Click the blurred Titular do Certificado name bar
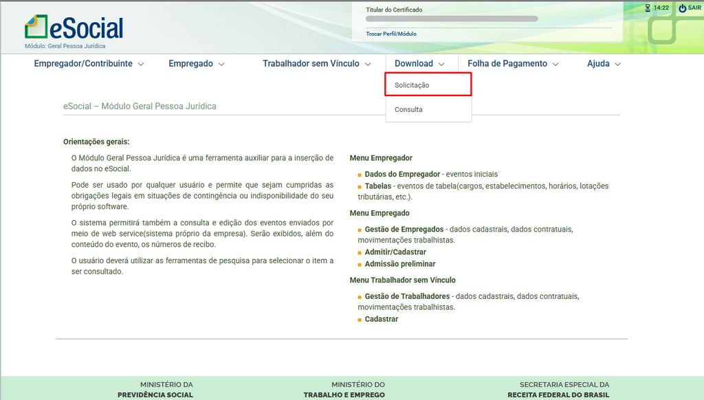The width and height of the screenshot is (704, 400). pos(452,19)
